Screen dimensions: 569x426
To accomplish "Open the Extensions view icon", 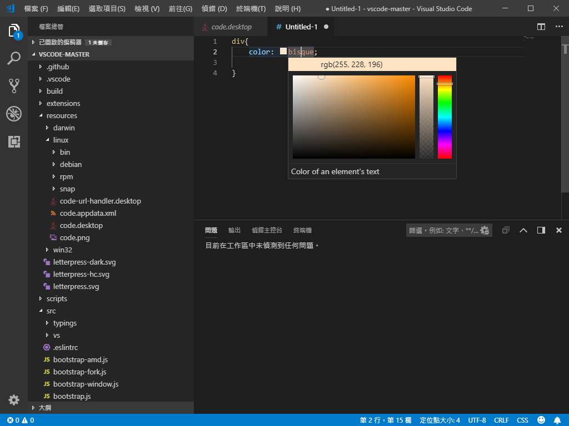I will 14,141.
